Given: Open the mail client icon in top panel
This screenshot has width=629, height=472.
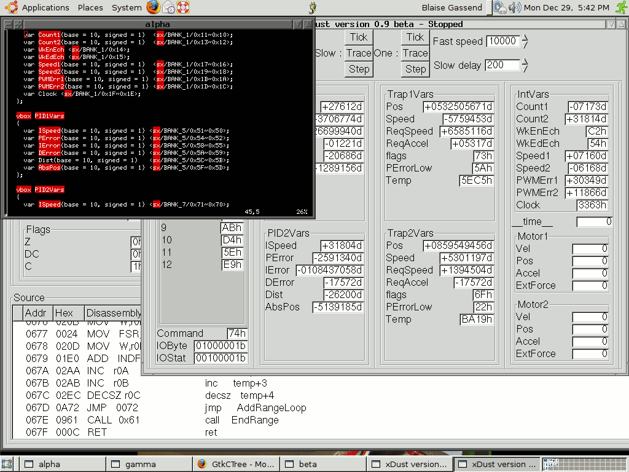Looking at the screenshot, I should click(x=169, y=7).
